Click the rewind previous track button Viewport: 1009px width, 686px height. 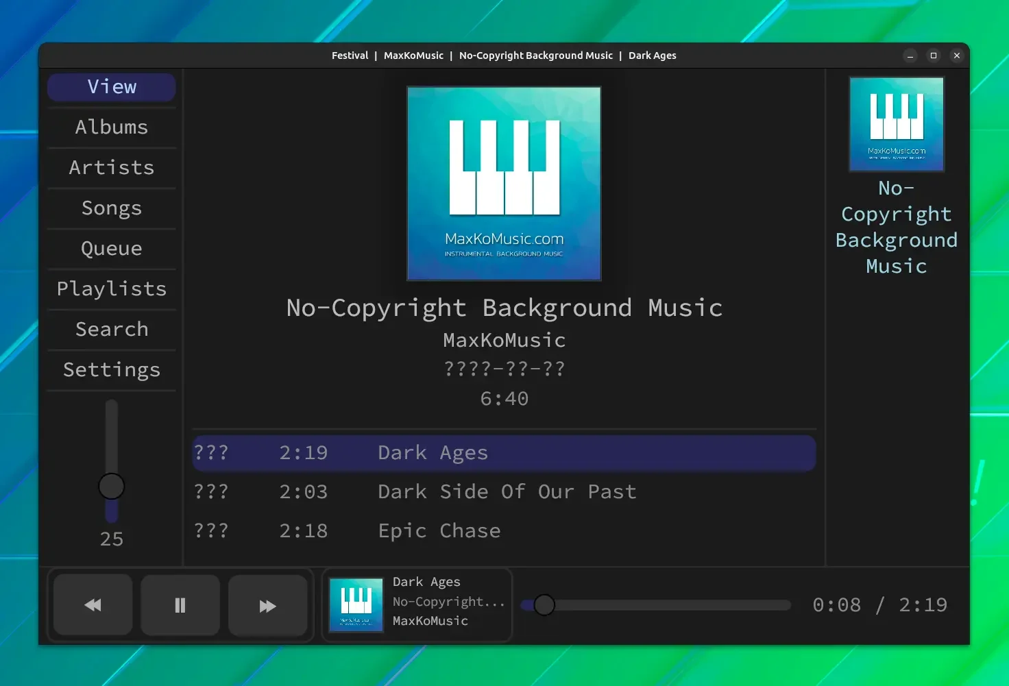(93, 605)
